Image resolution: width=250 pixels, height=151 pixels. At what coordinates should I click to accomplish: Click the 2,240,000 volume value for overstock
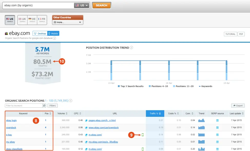pyautogui.click(x=65, y=127)
